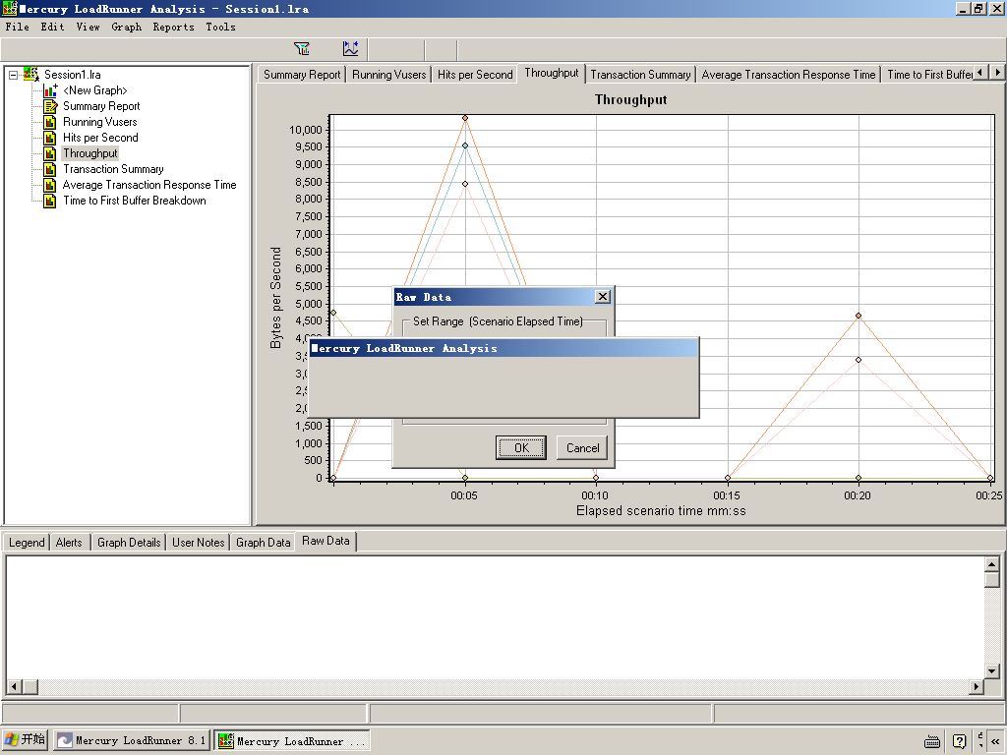Open the User Notes bottom tab
Viewport: 1007px width, 755px height.
pyautogui.click(x=199, y=543)
